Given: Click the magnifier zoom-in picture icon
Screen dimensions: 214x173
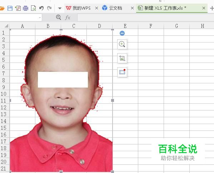Looking at the screenshot, I should pos(122,44).
